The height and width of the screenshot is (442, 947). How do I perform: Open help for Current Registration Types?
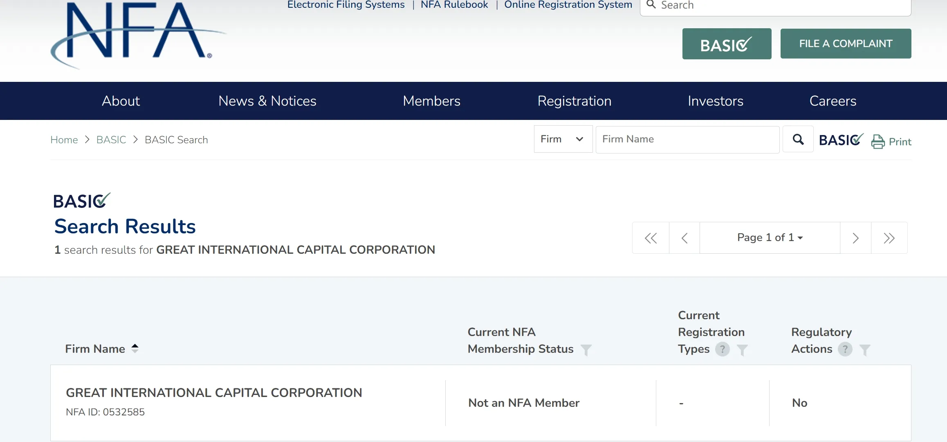pos(723,349)
